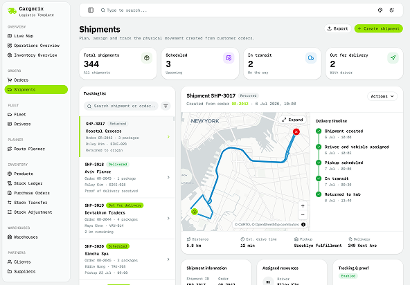
Task: Open Suppliers page
Action: [x=36, y=271]
